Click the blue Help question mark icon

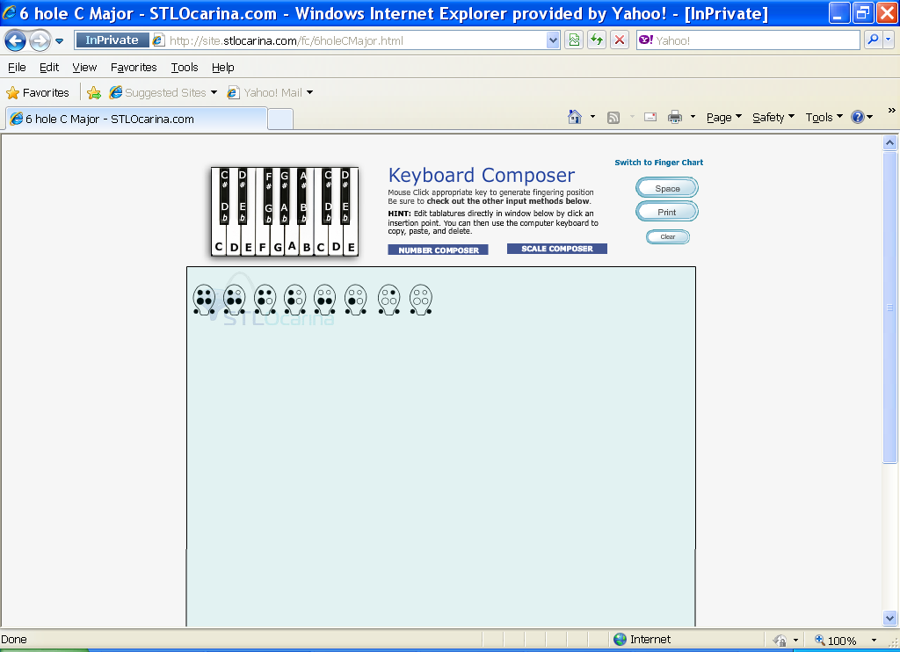(x=858, y=117)
